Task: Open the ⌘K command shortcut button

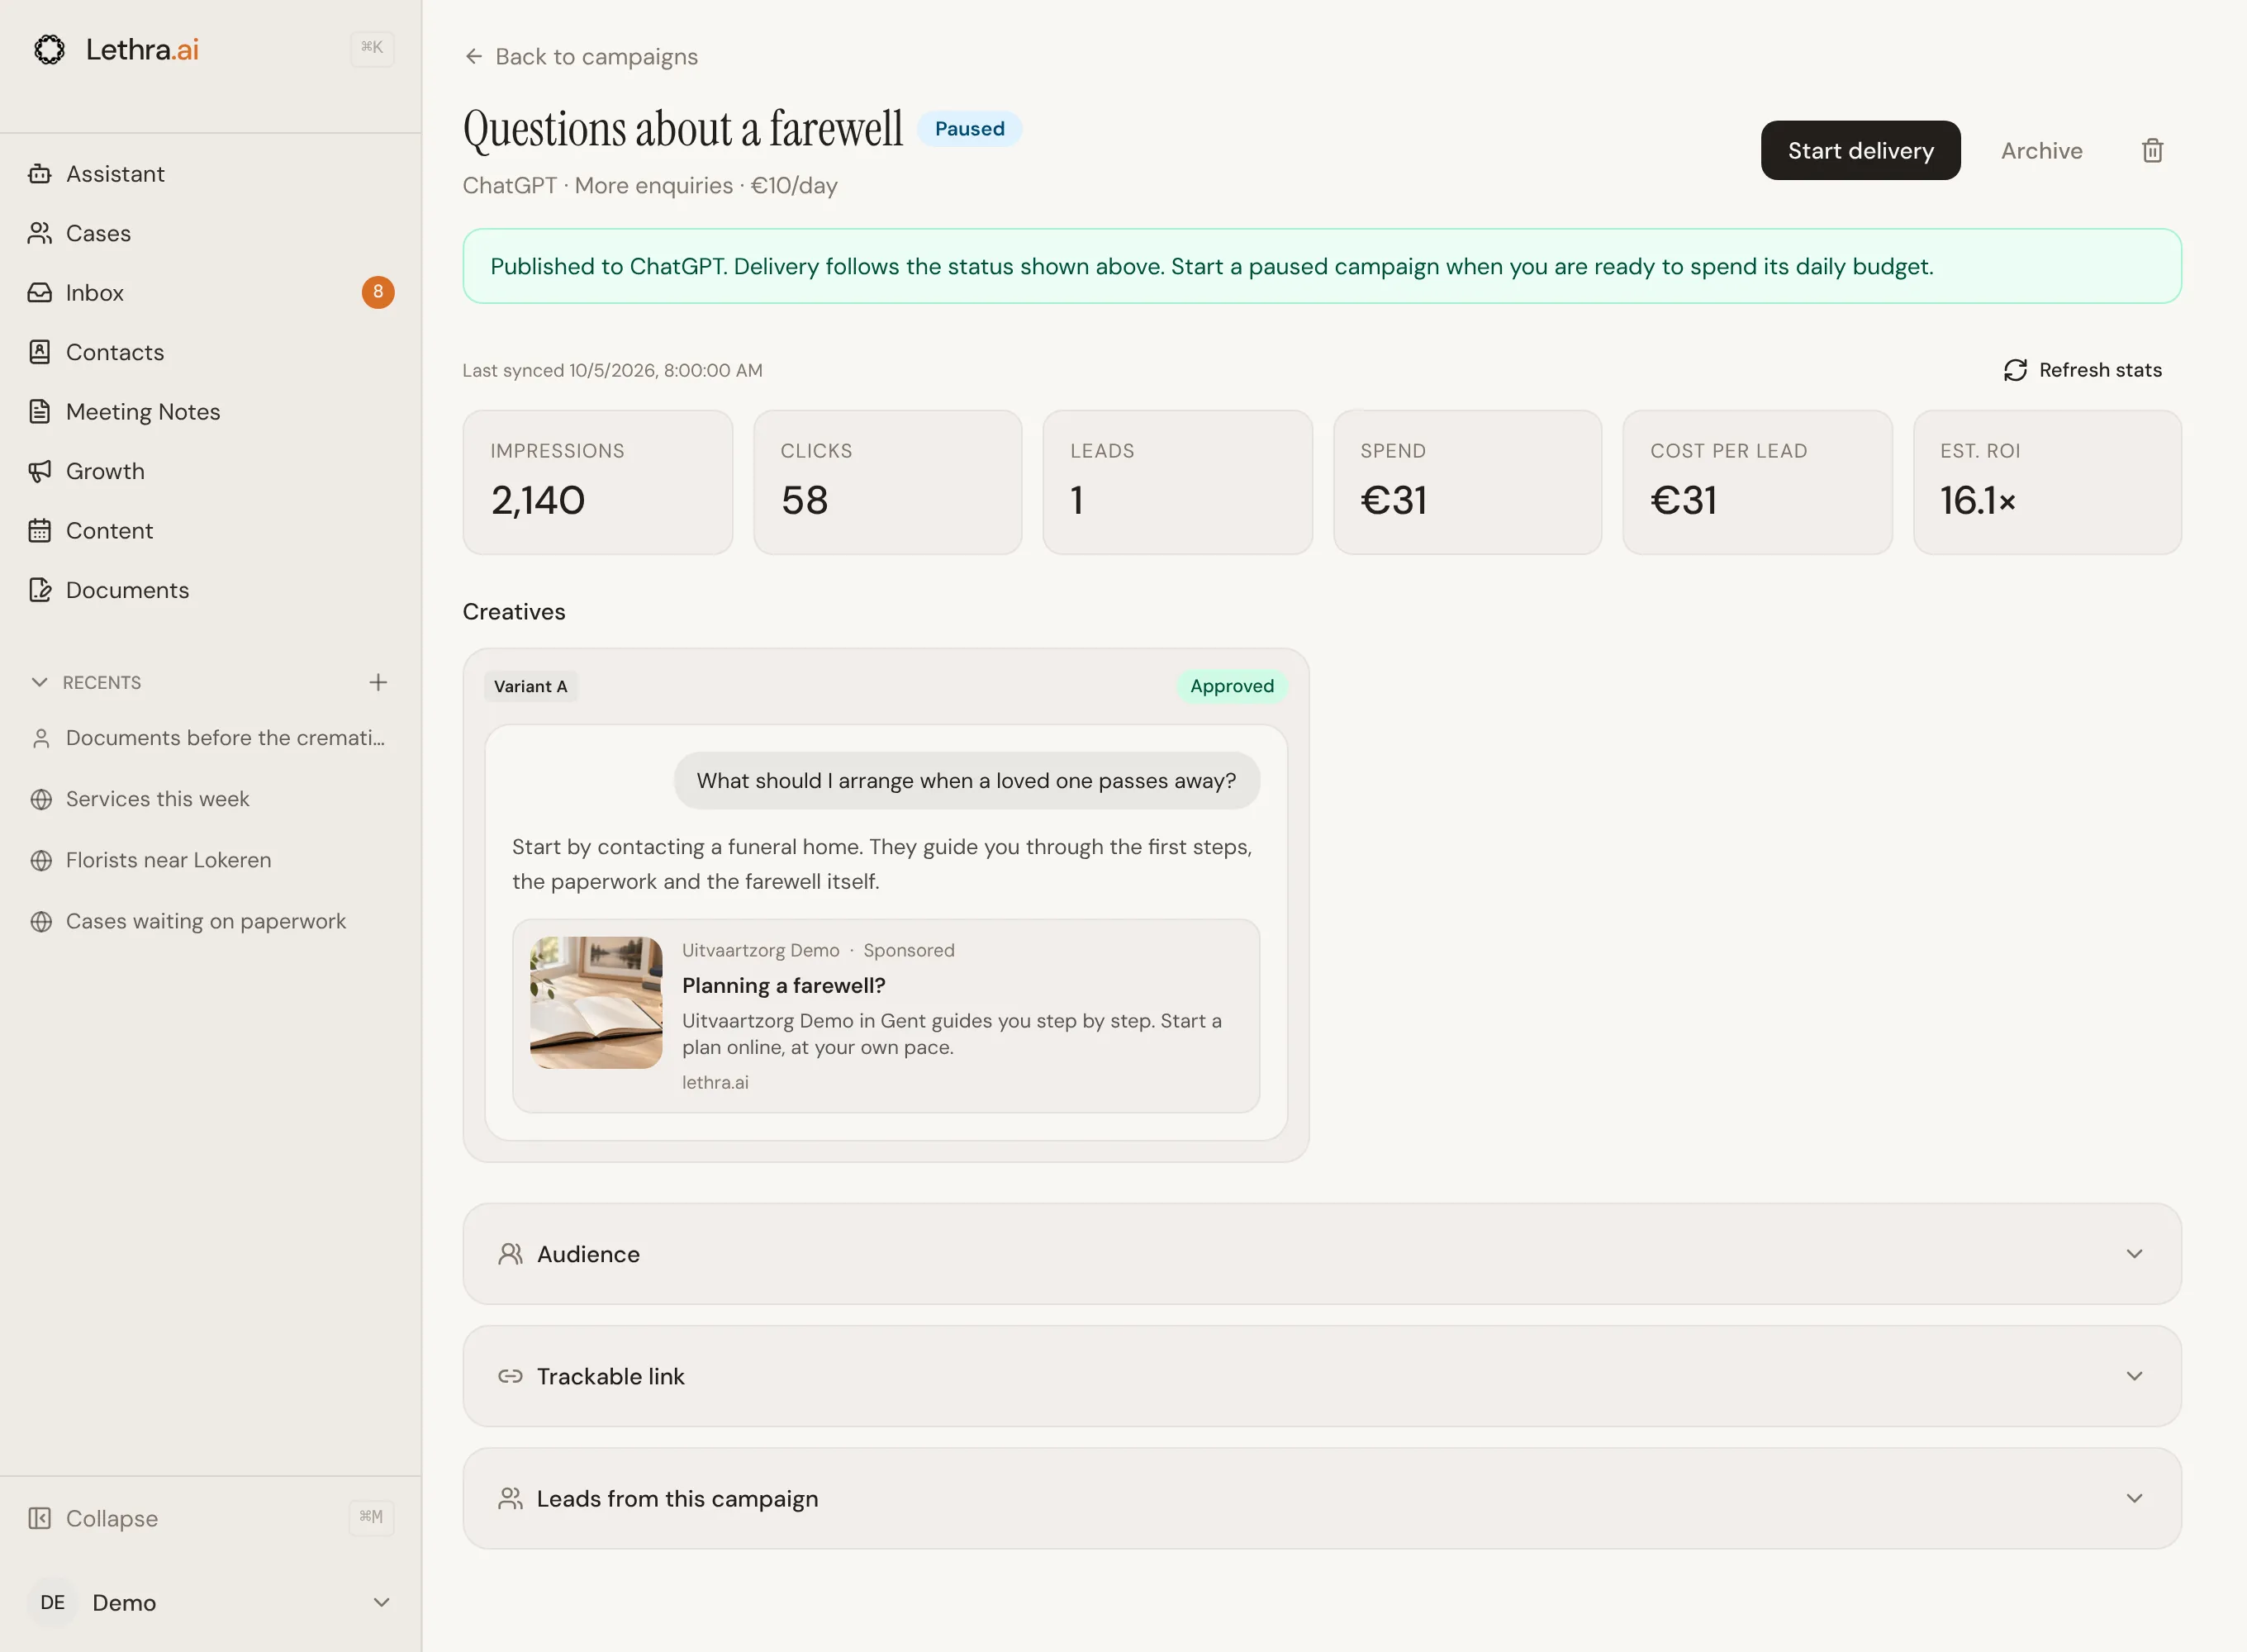Action: (372, 48)
